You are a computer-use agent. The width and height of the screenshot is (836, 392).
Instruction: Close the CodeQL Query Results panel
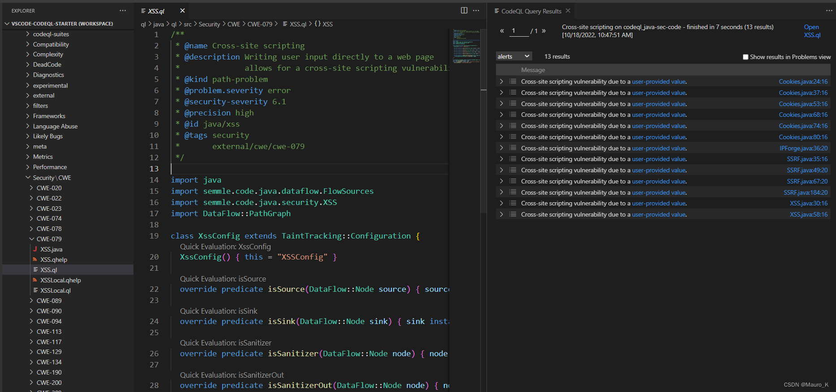coord(568,11)
